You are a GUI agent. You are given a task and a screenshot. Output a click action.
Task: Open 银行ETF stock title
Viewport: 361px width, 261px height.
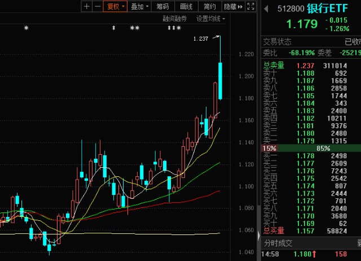click(x=327, y=8)
